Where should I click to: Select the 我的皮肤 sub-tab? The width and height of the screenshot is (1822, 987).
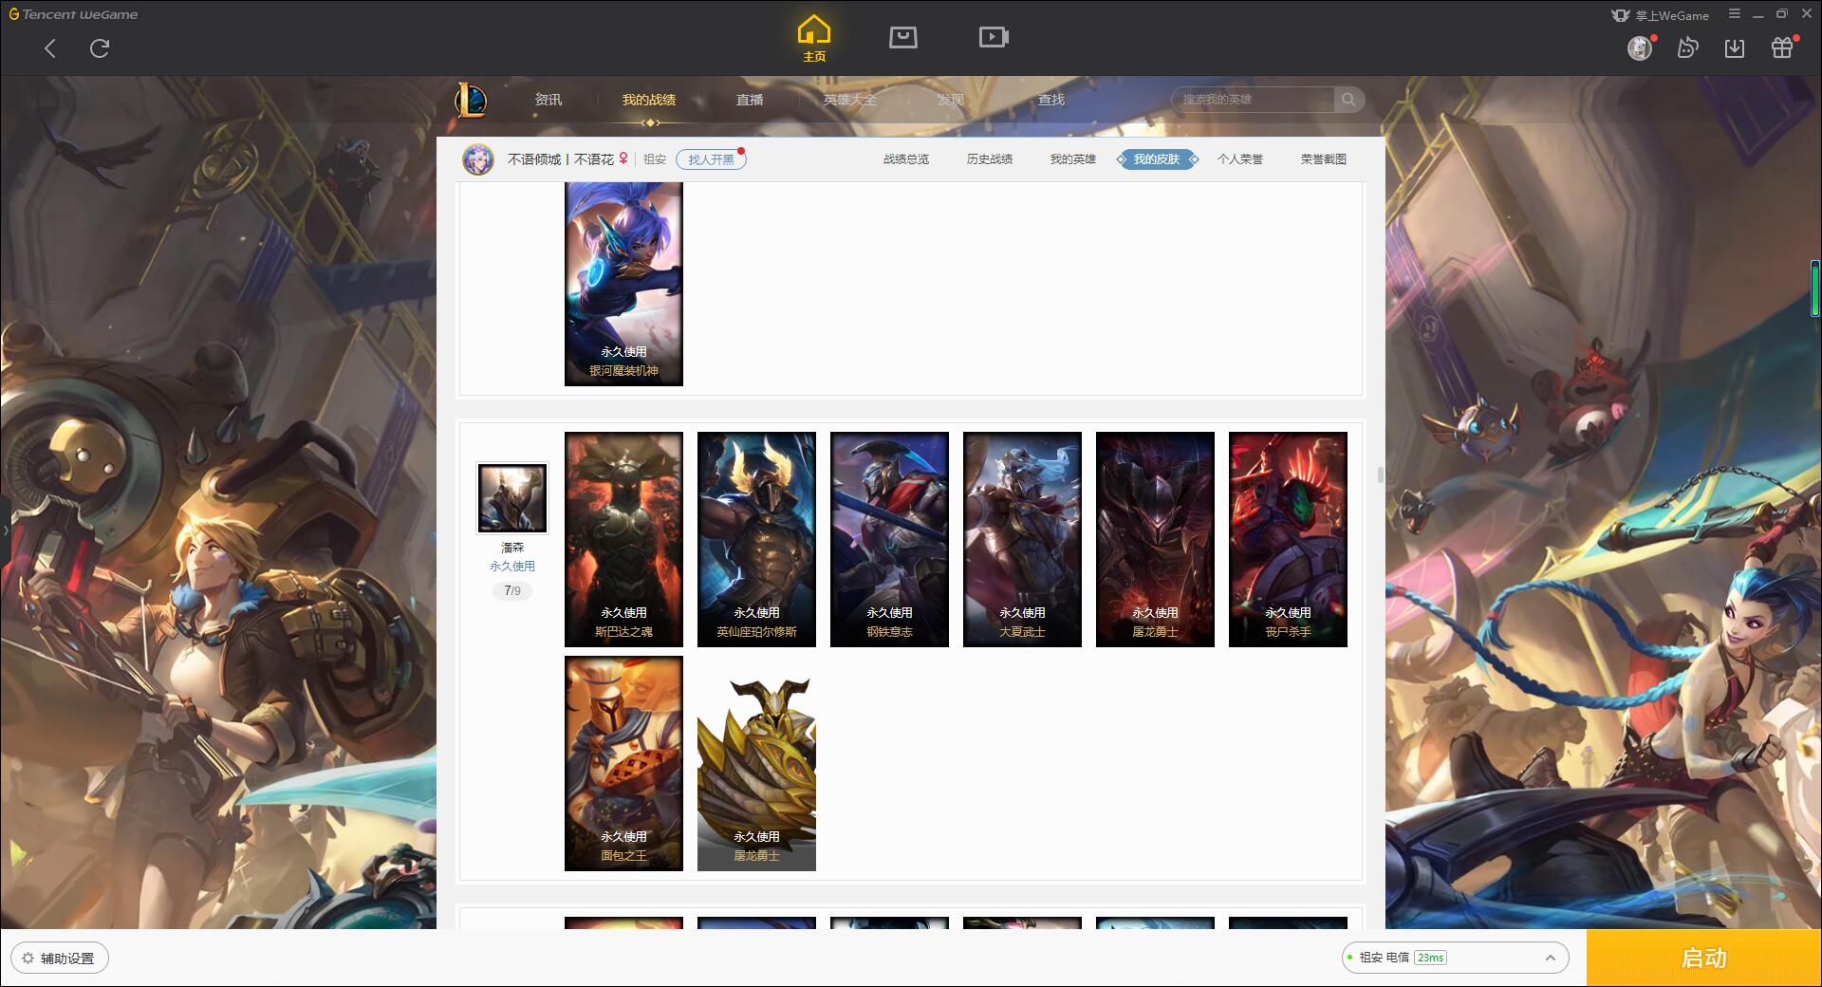click(1157, 159)
